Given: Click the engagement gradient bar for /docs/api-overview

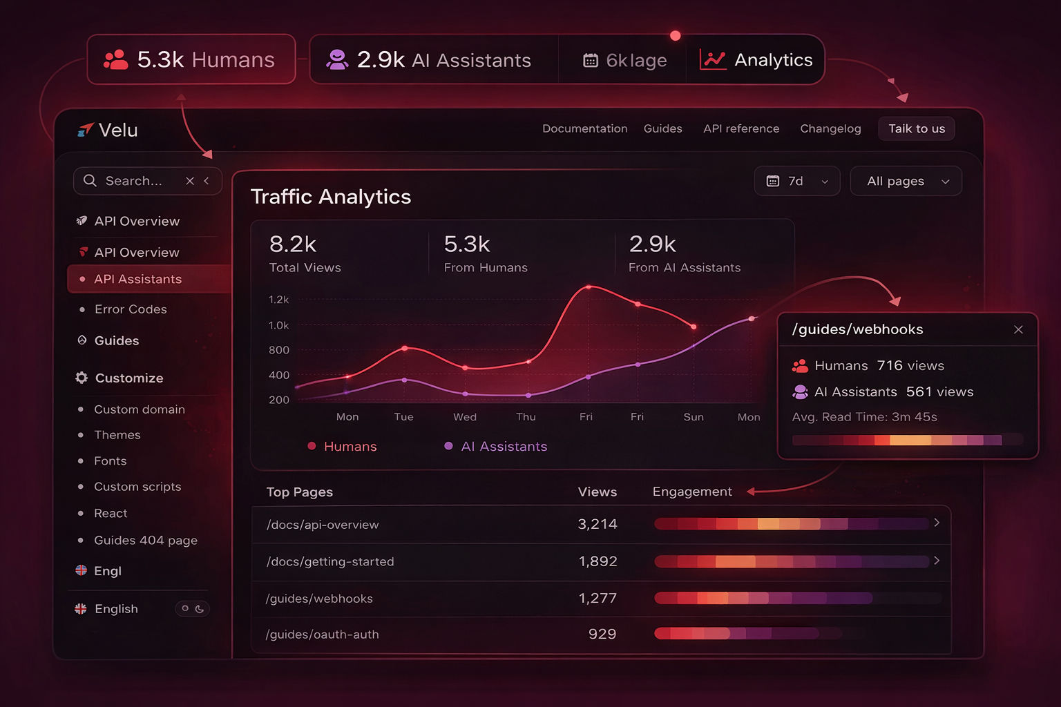Looking at the screenshot, I should (794, 524).
